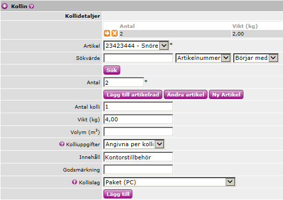The height and width of the screenshot is (200, 283).
Task: Open the Kollislag Paket (PC) dropdown
Action: click(x=169, y=182)
